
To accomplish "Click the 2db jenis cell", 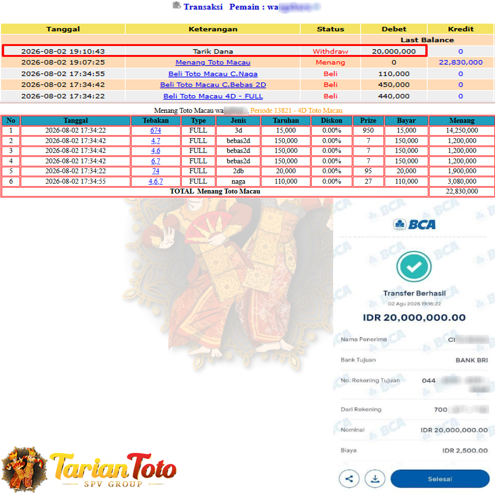I will (x=238, y=171).
